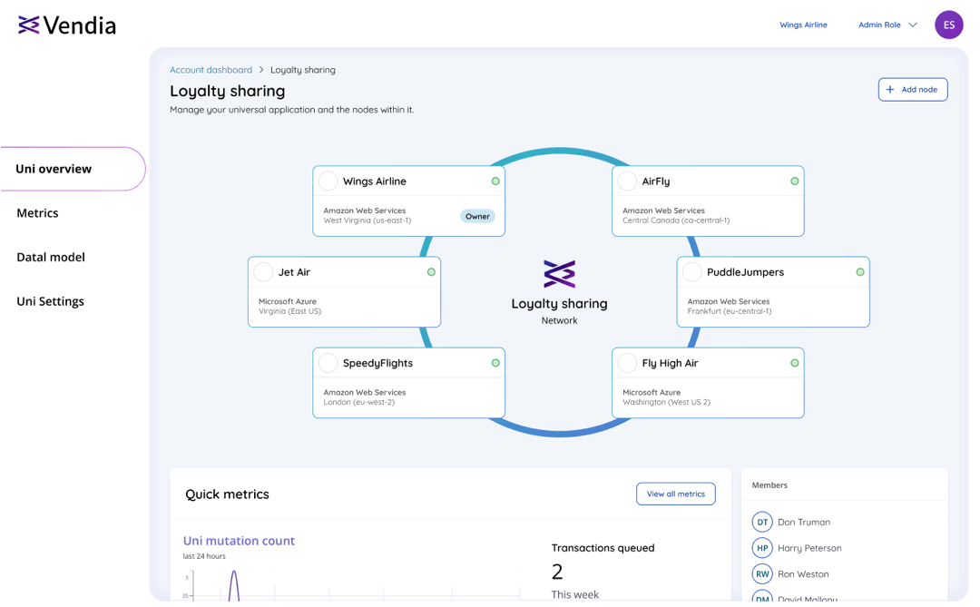This screenshot has height=607, width=980.
Task: Click the 'This week' label
Action: click(575, 594)
